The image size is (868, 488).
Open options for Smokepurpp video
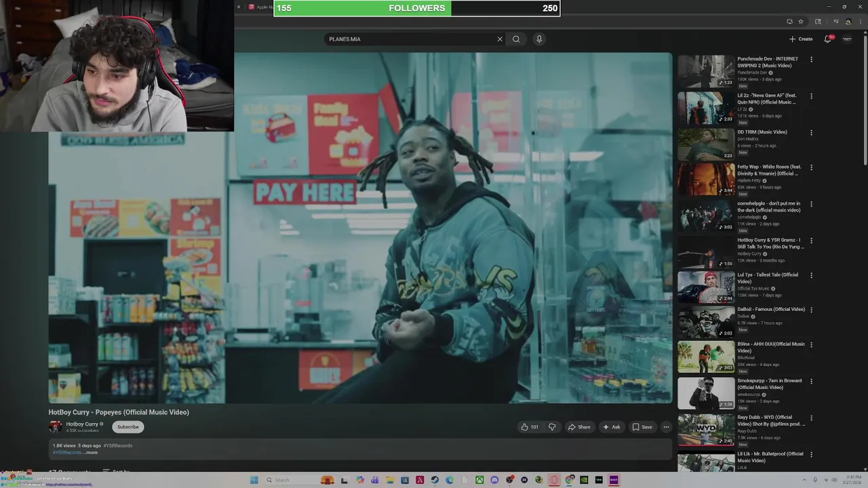pos(811,382)
